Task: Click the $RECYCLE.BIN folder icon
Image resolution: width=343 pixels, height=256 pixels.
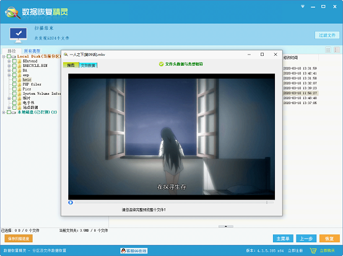Action: tap(19, 66)
